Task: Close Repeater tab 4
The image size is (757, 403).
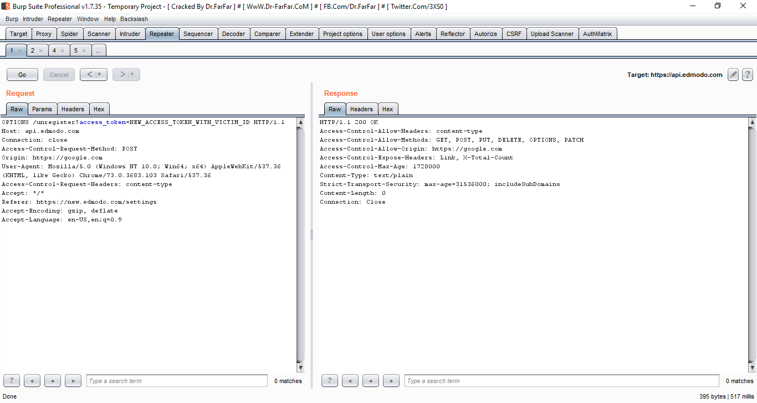Action: pos(62,50)
